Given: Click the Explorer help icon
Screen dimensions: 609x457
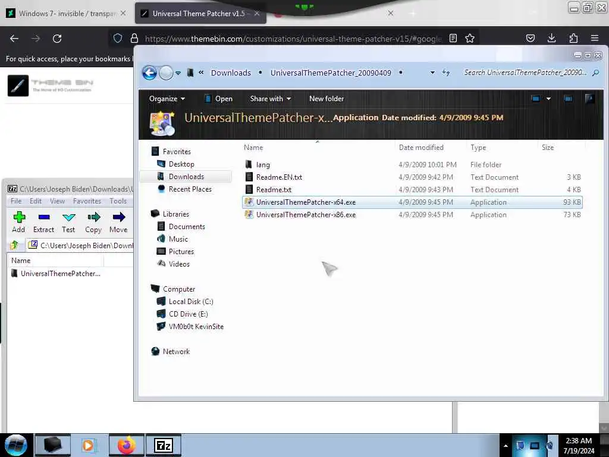Looking at the screenshot, I should 589,99.
